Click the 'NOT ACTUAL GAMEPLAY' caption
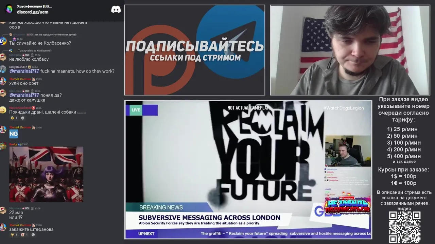 click(x=248, y=108)
